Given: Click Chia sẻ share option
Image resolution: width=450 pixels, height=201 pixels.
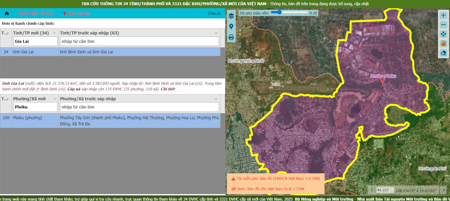Looking at the screenshot, I should pos(214,13).
